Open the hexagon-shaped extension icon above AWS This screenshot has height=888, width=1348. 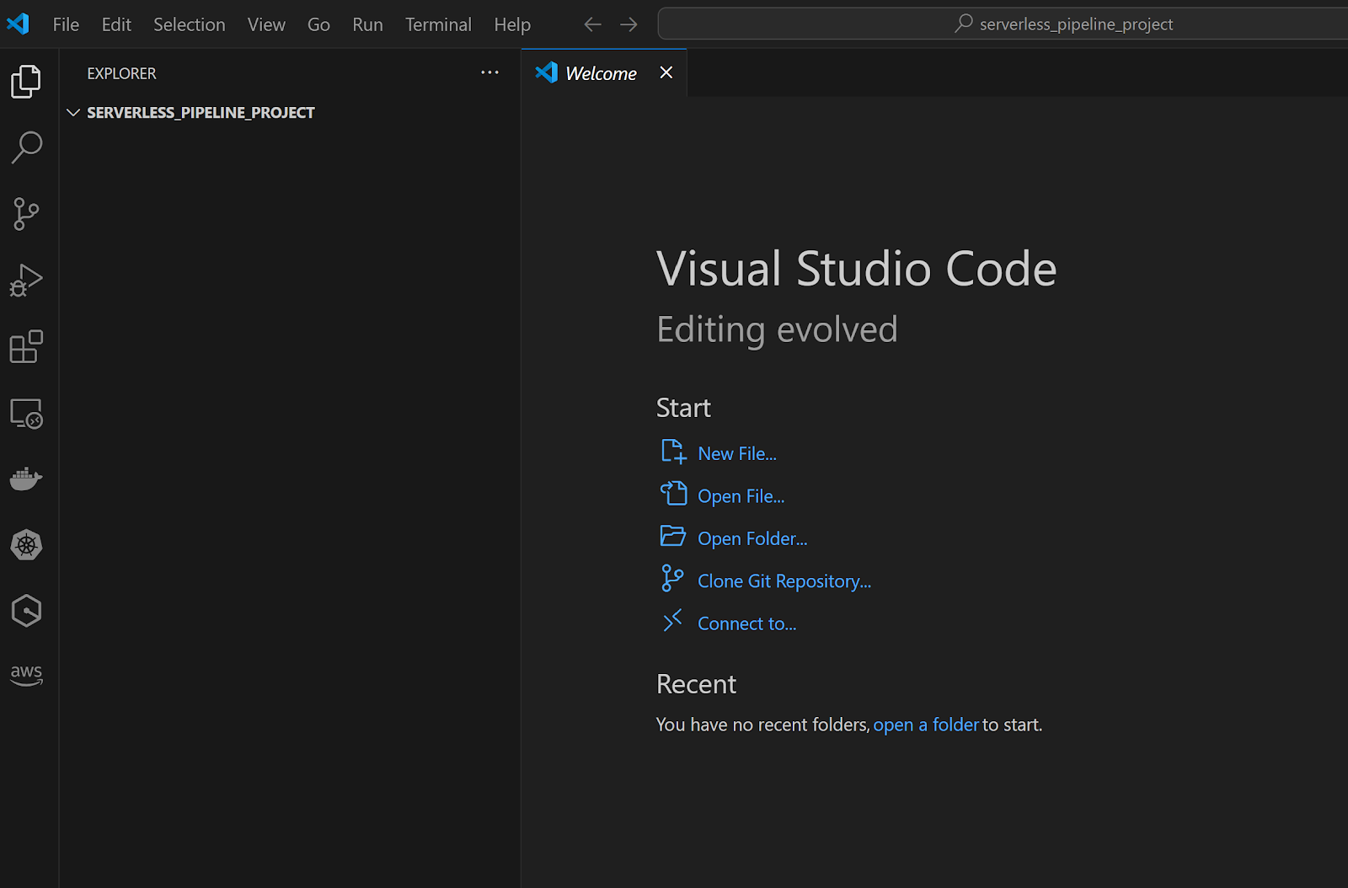point(26,611)
